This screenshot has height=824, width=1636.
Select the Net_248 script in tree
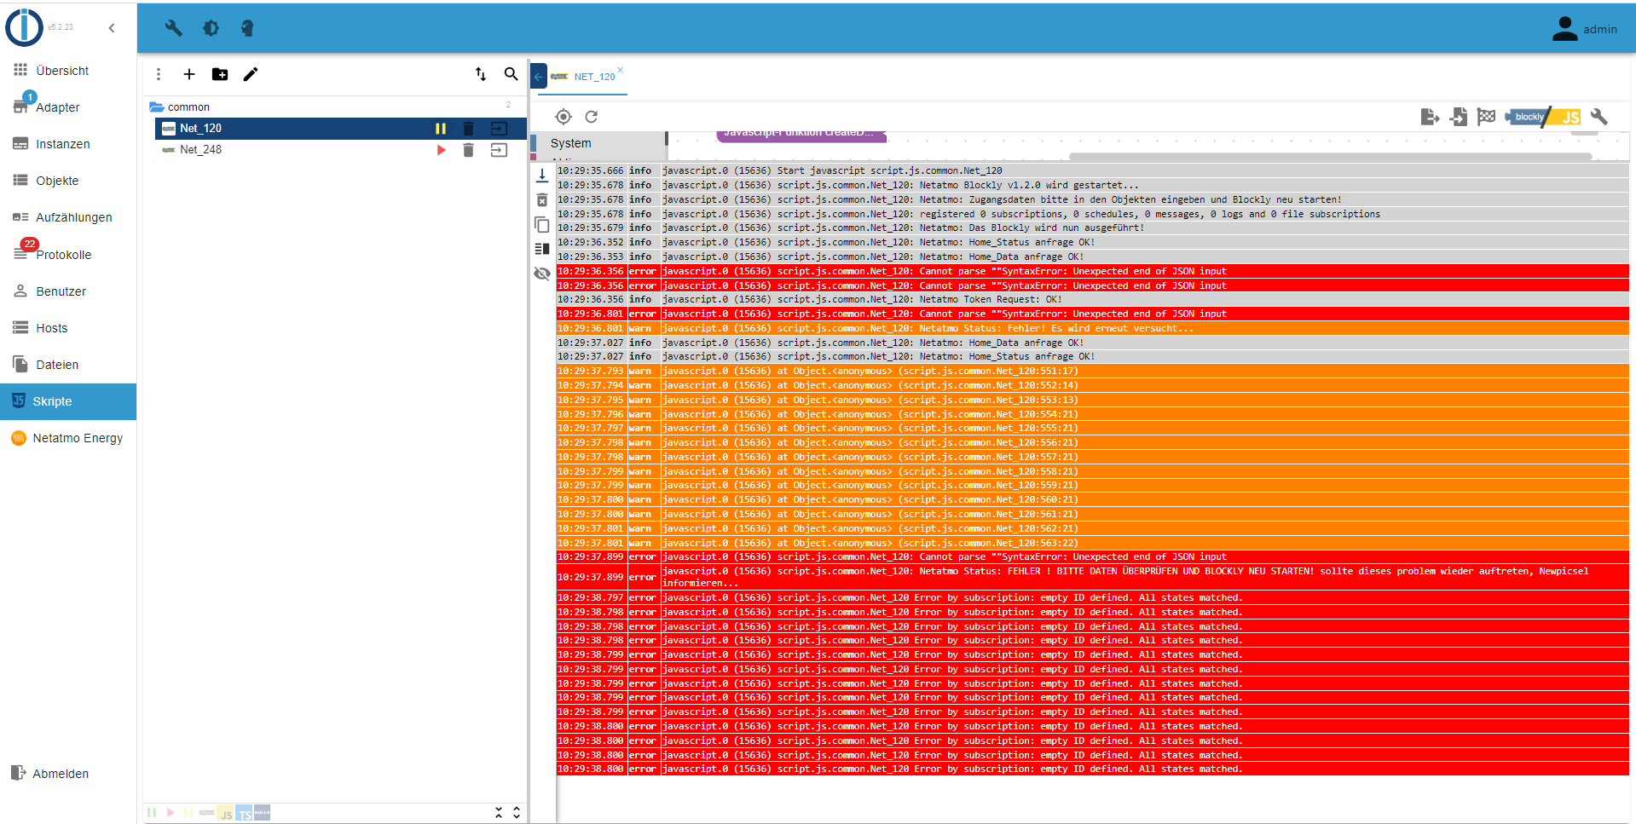(341, 150)
